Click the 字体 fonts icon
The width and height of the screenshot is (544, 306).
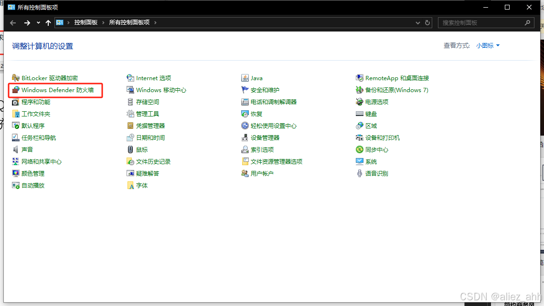(x=130, y=186)
